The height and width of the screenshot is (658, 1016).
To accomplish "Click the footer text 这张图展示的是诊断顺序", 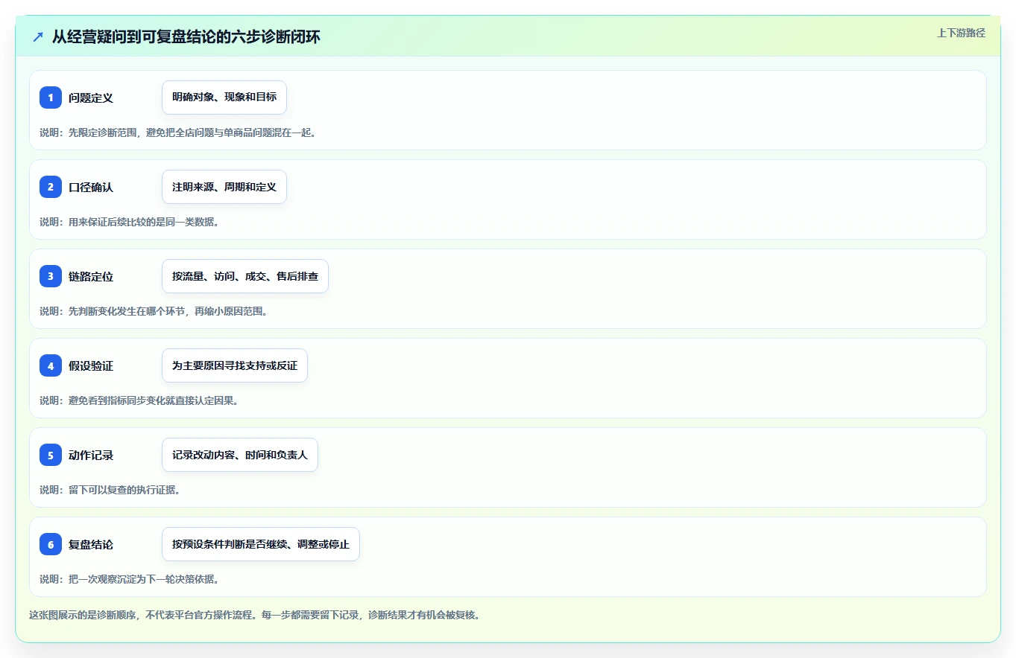I will (x=255, y=616).
